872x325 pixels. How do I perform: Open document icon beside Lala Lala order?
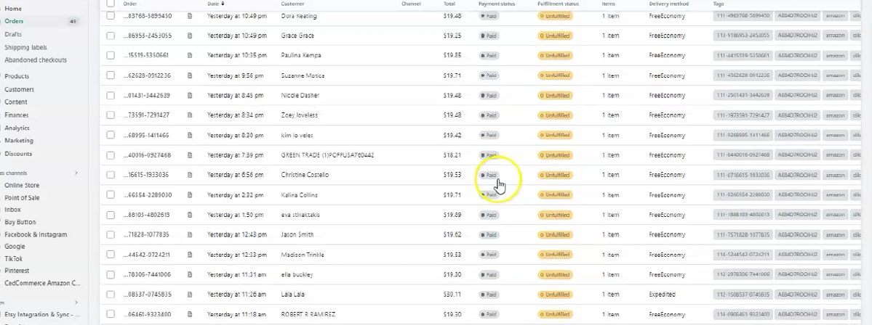click(x=190, y=295)
